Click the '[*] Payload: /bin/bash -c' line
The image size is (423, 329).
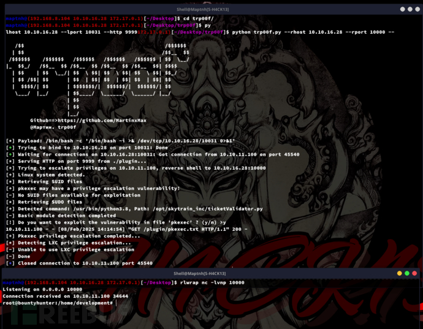coord(120,141)
